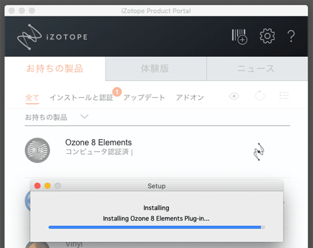Switch to お持ちの製品 tab
Screen dimensions: 313x248
point(55,69)
